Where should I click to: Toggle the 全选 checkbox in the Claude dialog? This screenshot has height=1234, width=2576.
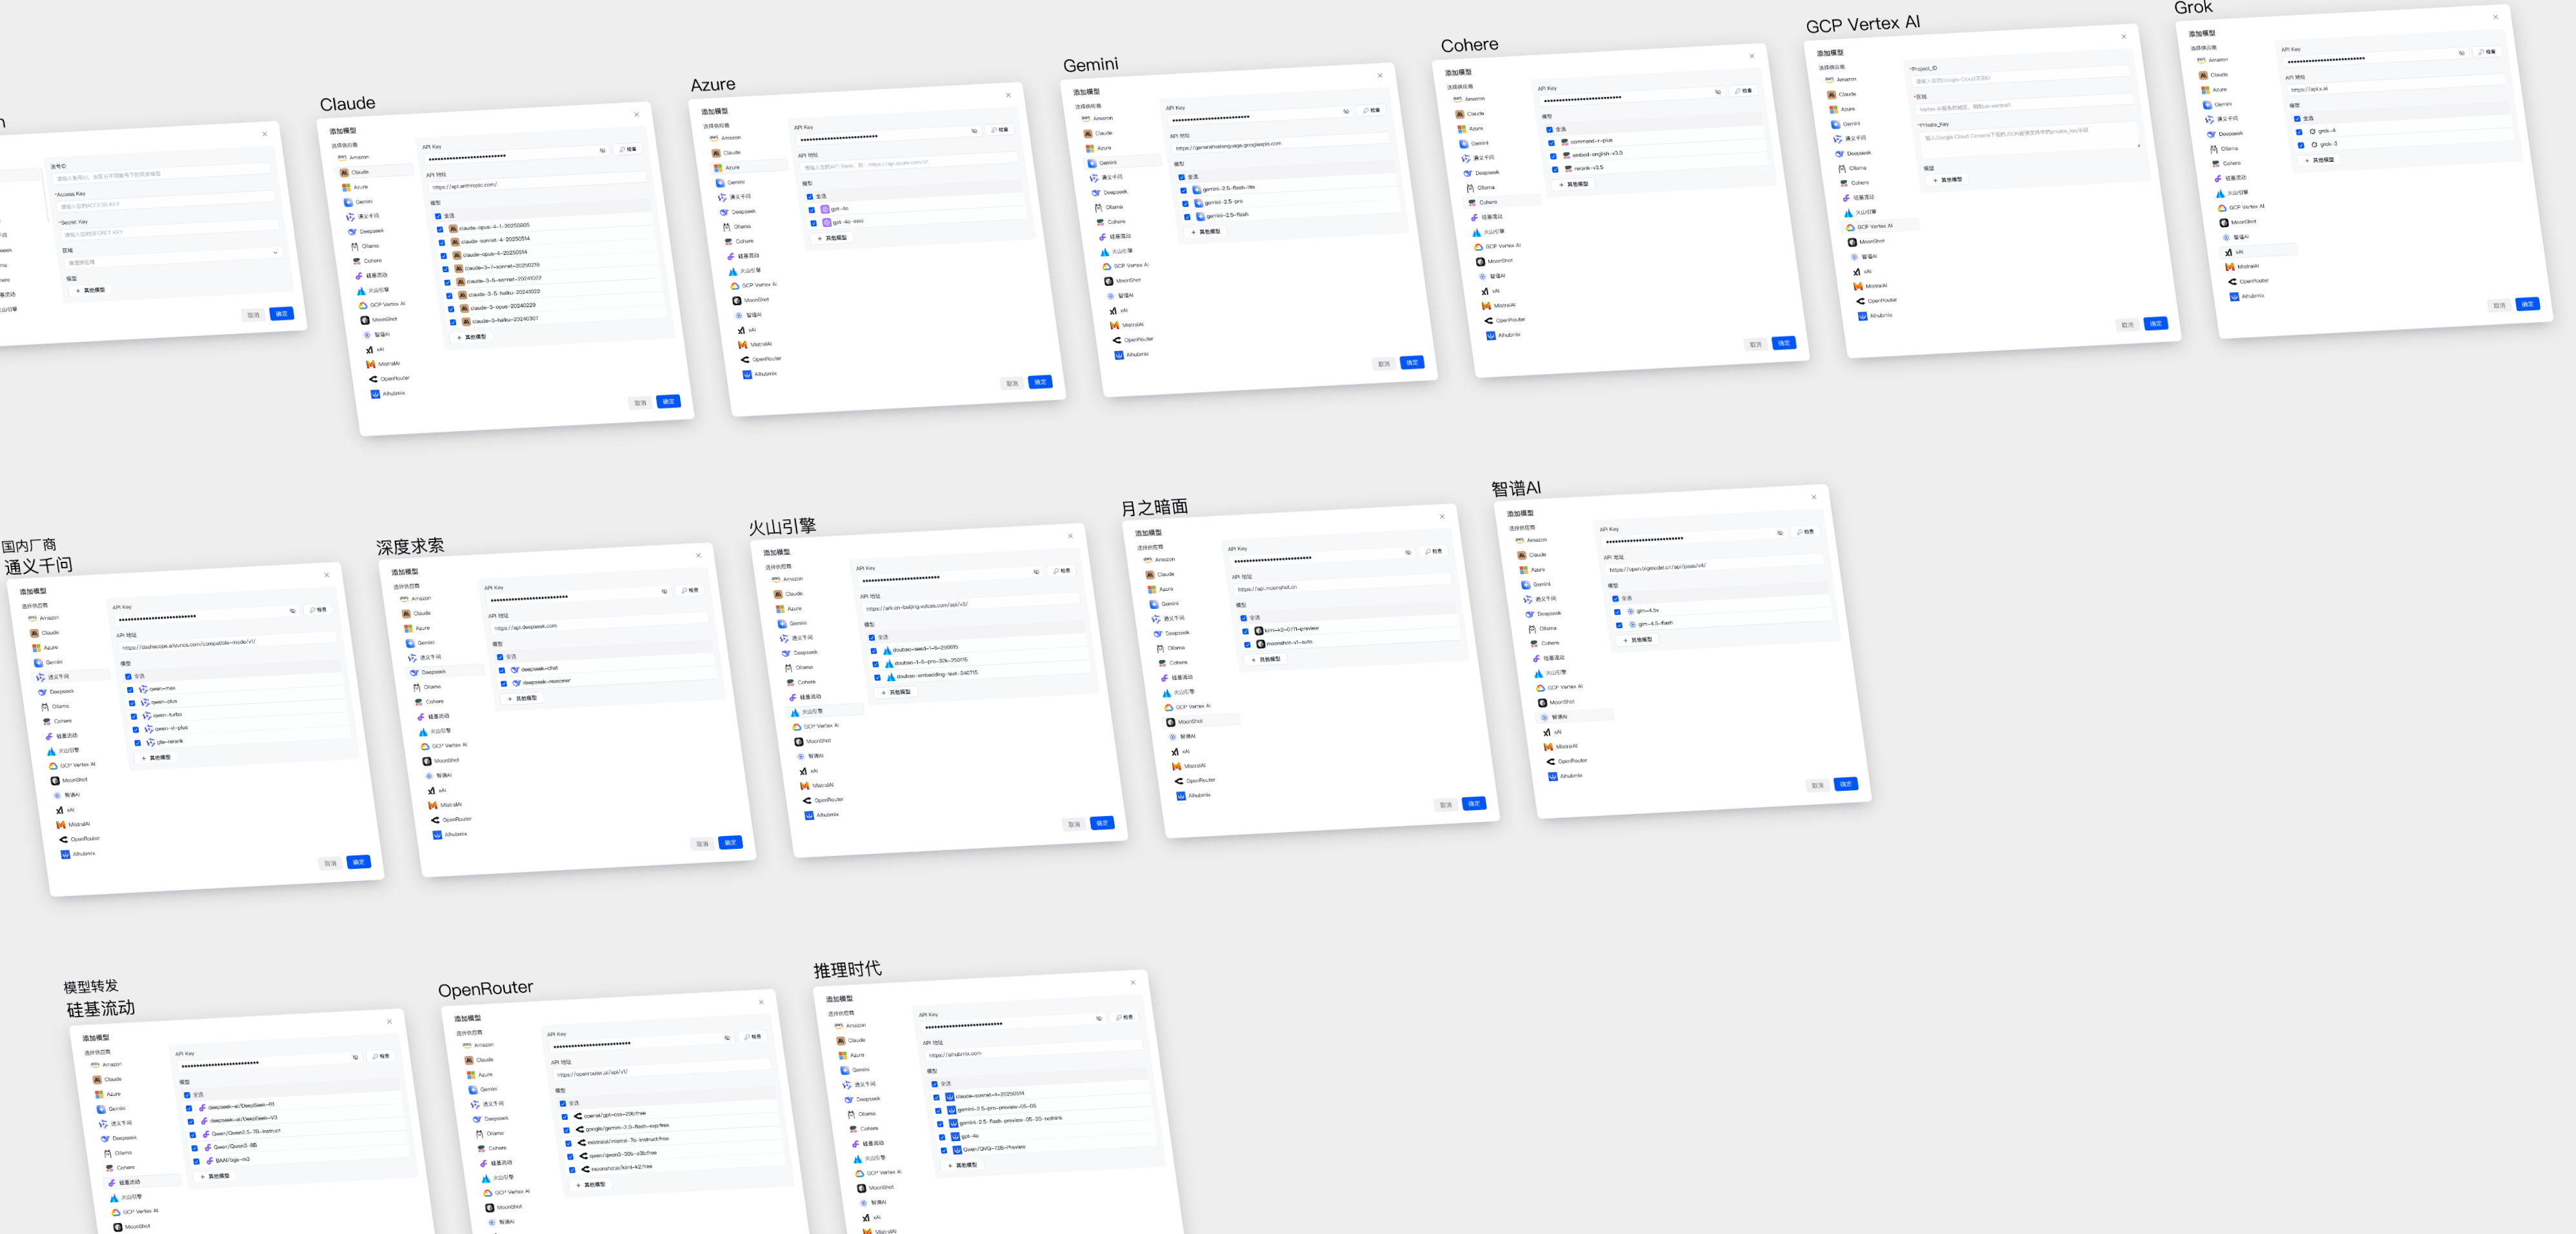click(x=438, y=216)
